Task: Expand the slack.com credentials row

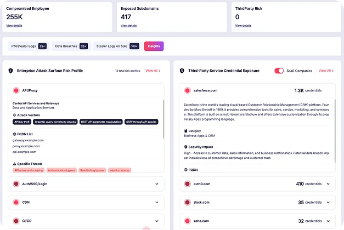Action: tap(328, 202)
